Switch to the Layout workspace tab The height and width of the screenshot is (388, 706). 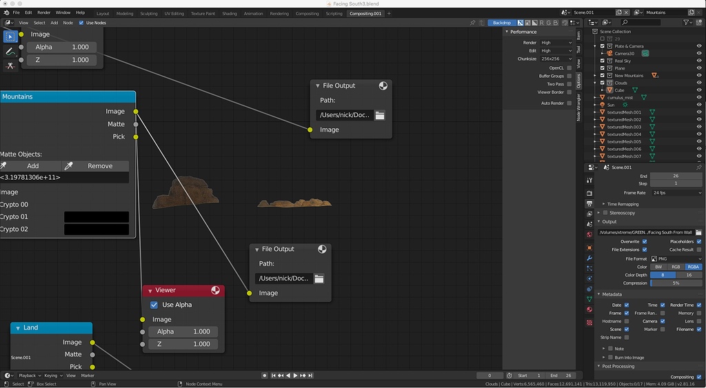pos(103,14)
